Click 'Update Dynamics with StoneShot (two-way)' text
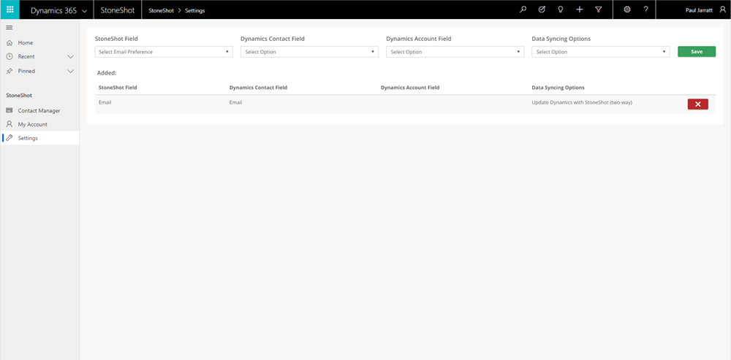 582,102
